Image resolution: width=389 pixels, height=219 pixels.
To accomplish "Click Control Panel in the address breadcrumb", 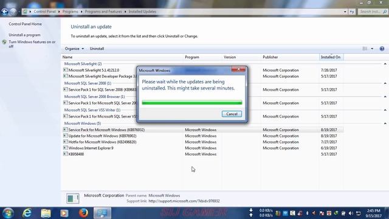I will coord(44,12).
